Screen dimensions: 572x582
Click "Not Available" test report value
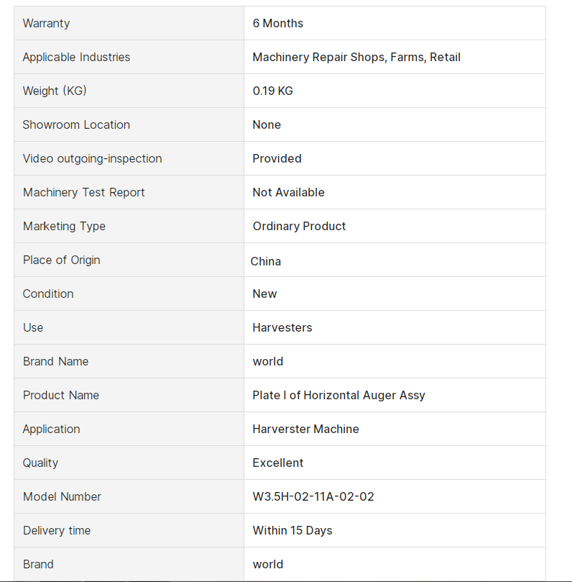point(288,192)
